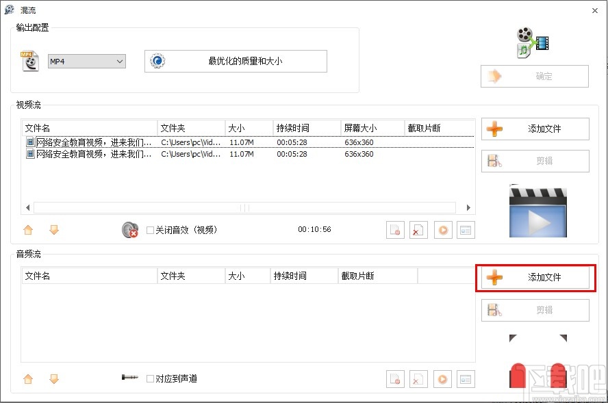
Task: Enable 对应到声道 checkbox
Action: tap(150, 378)
